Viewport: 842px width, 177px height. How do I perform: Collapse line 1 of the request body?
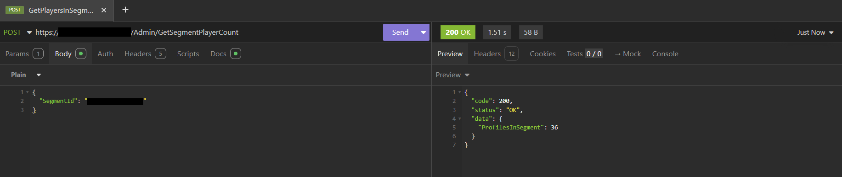(x=28, y=92)
